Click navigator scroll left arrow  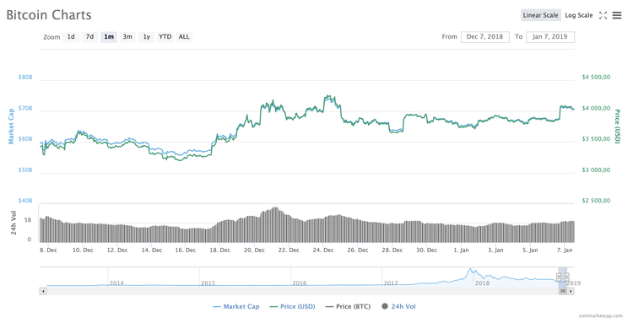(x=43, y=291)
